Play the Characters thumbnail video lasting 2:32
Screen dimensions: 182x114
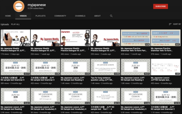75,38
